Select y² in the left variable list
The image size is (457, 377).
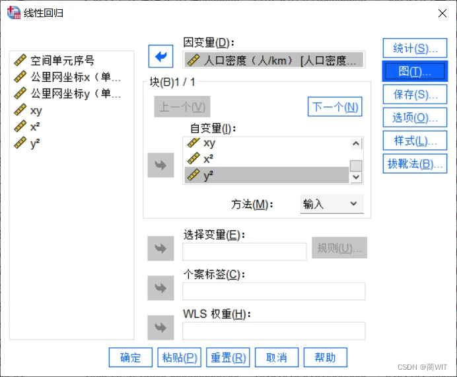pos(35,143)
